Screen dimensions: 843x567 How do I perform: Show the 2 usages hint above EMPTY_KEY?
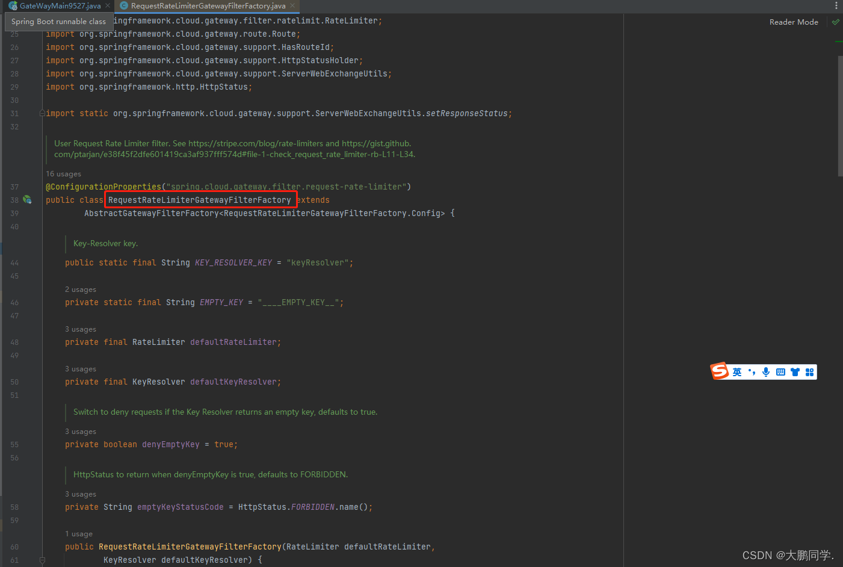(x=81, y=290)
